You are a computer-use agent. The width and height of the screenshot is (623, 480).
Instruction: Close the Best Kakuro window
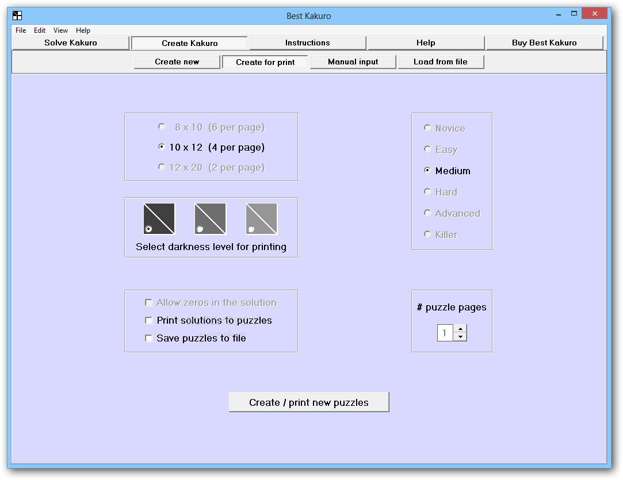tap(594, 13)
